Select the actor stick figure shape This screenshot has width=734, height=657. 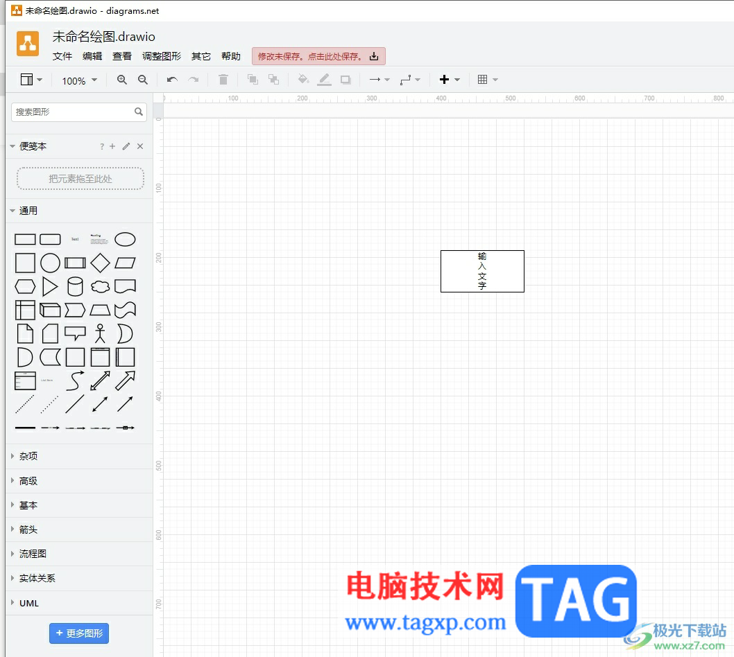coord(100,333)
